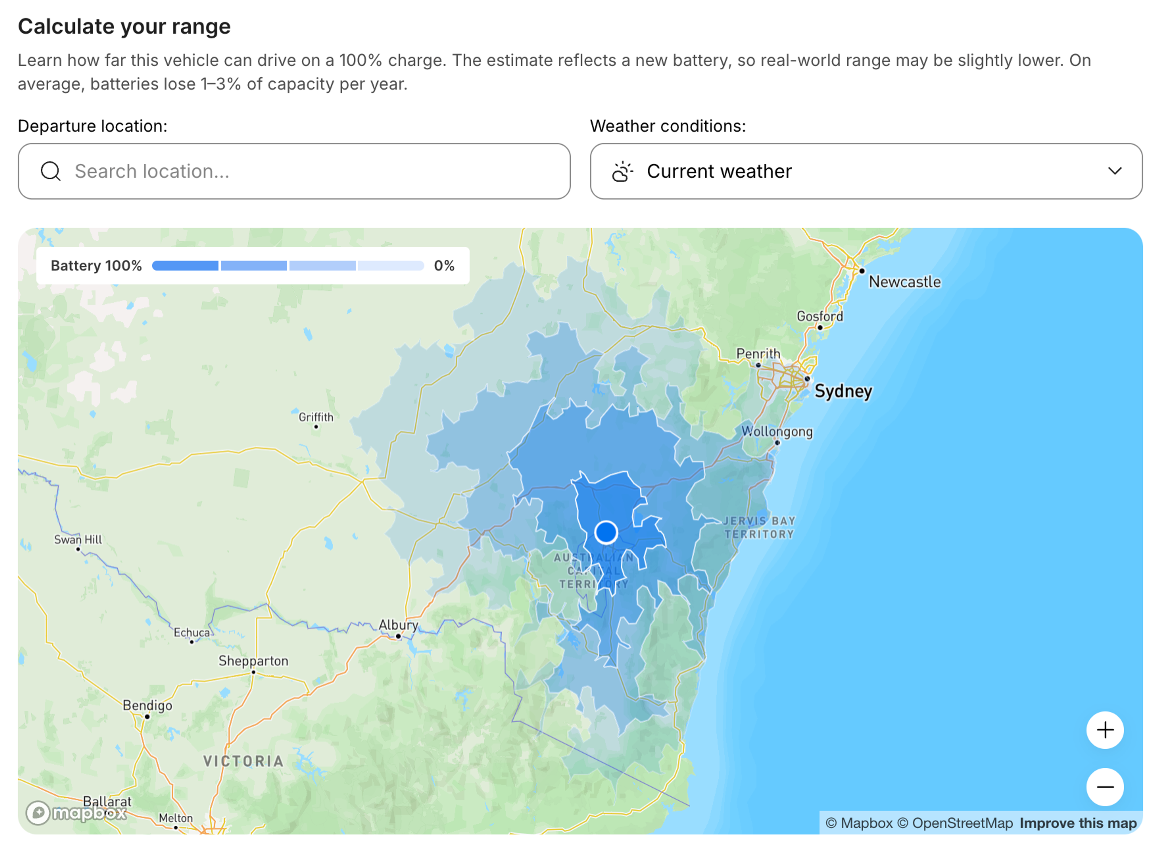Click the Calculate your range heading

124,26
